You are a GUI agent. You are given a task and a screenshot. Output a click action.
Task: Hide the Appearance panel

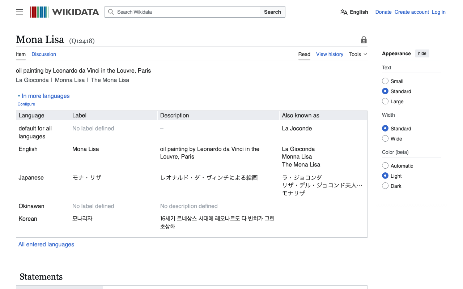point(422,53)
